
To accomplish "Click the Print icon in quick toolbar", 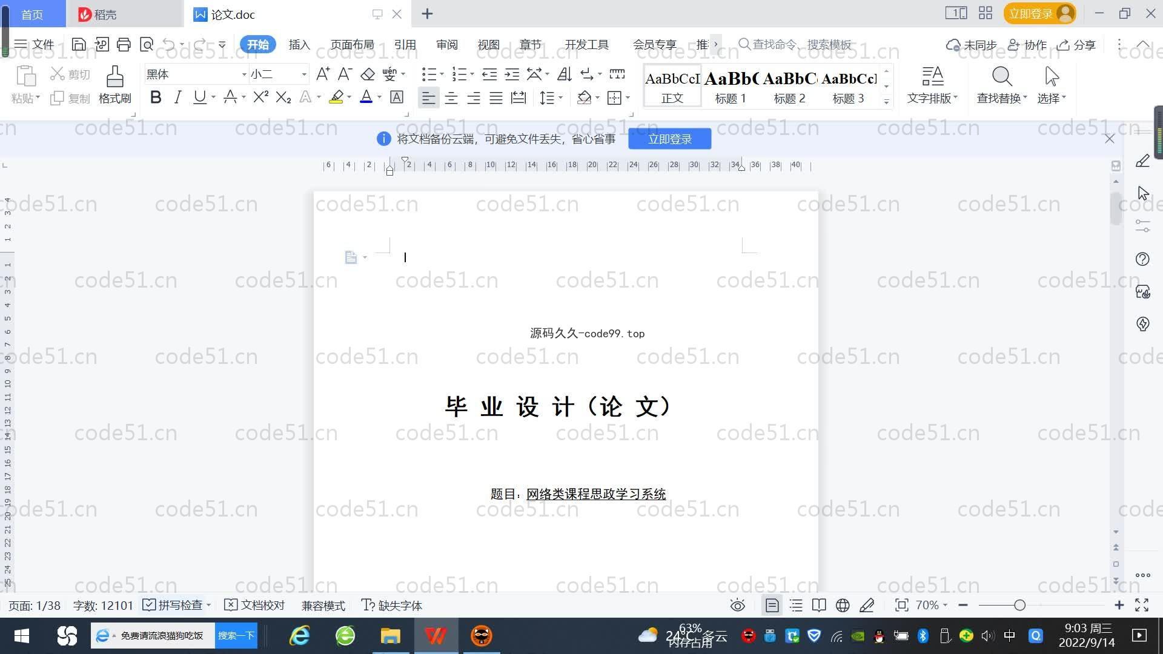I will [124, 44].
